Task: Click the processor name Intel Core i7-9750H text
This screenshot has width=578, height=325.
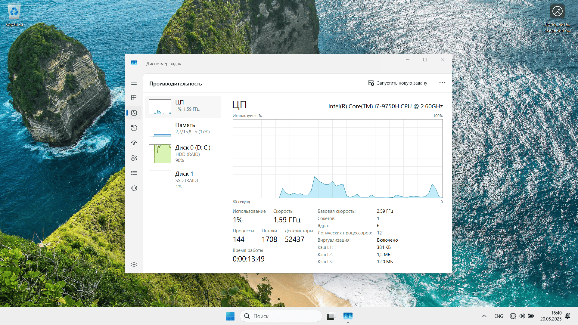Action: click(x=385, y=106)
